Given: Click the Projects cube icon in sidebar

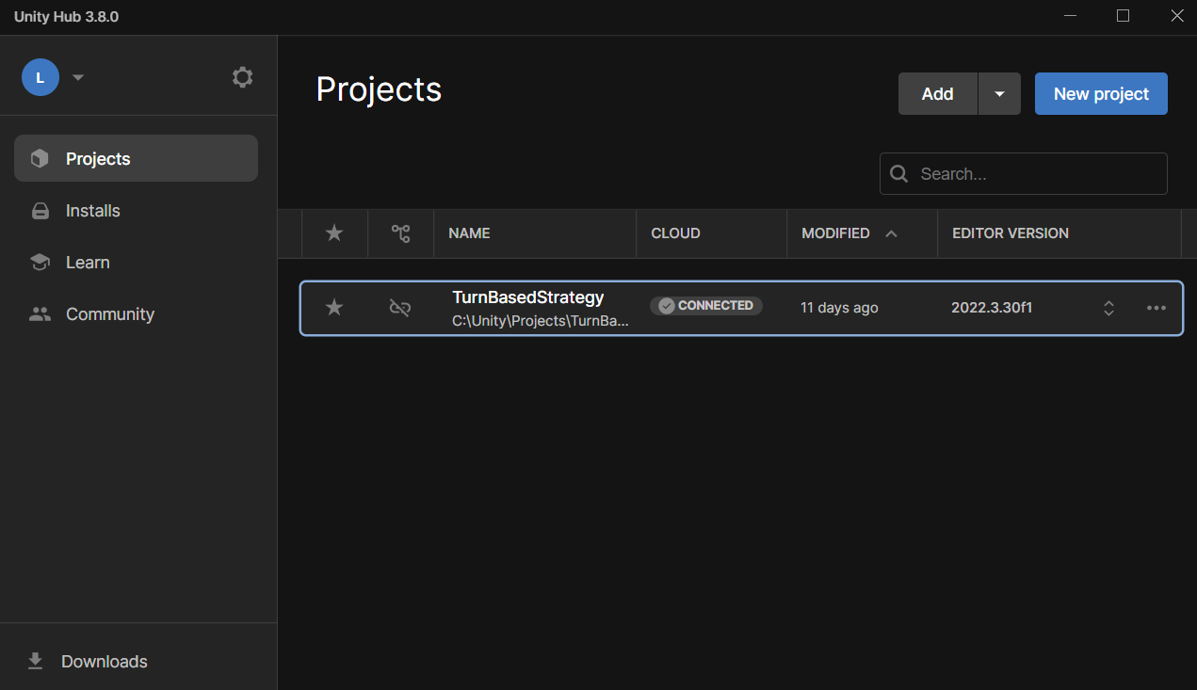Looking at the screenshot, I should (x=40, y=158).
